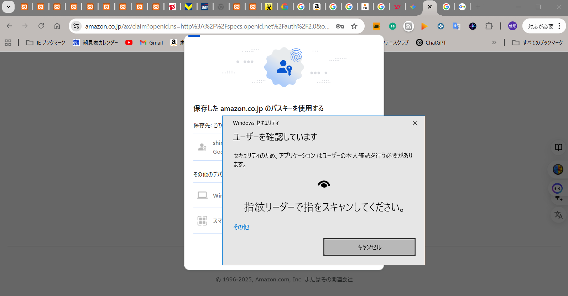Click the address bar URL field

[x=207, y=26]
